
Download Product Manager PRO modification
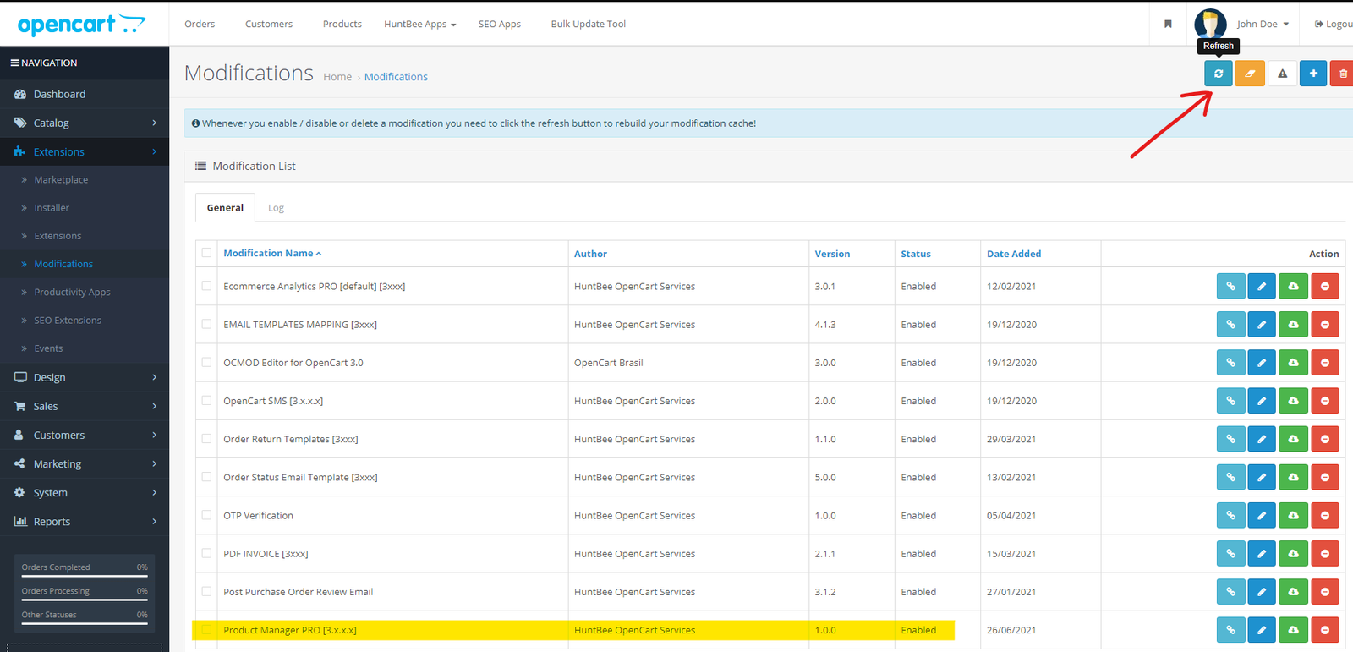[1293, 630]
